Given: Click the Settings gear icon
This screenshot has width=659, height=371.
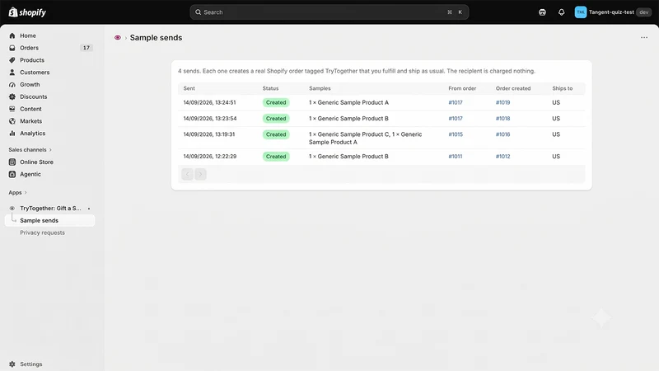Looking at the screenshot, I should pyautogui.click(x=12, y=364).
